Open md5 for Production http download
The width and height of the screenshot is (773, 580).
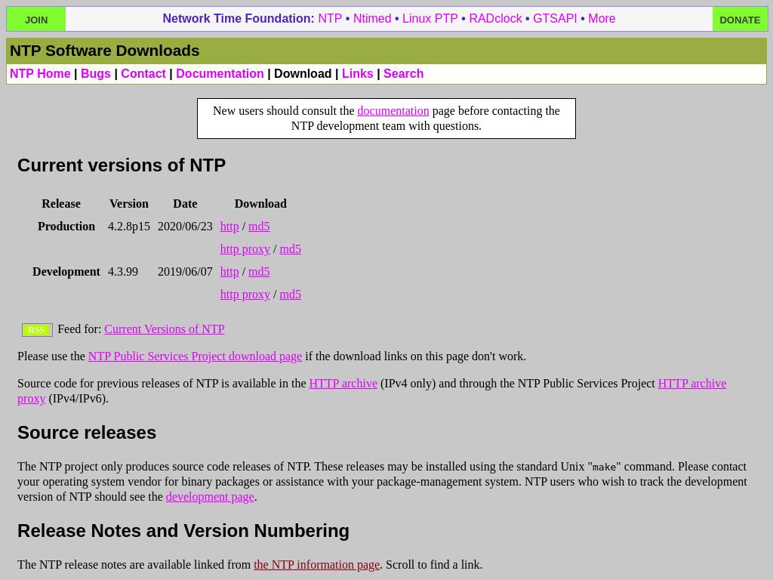coord(259,227)
